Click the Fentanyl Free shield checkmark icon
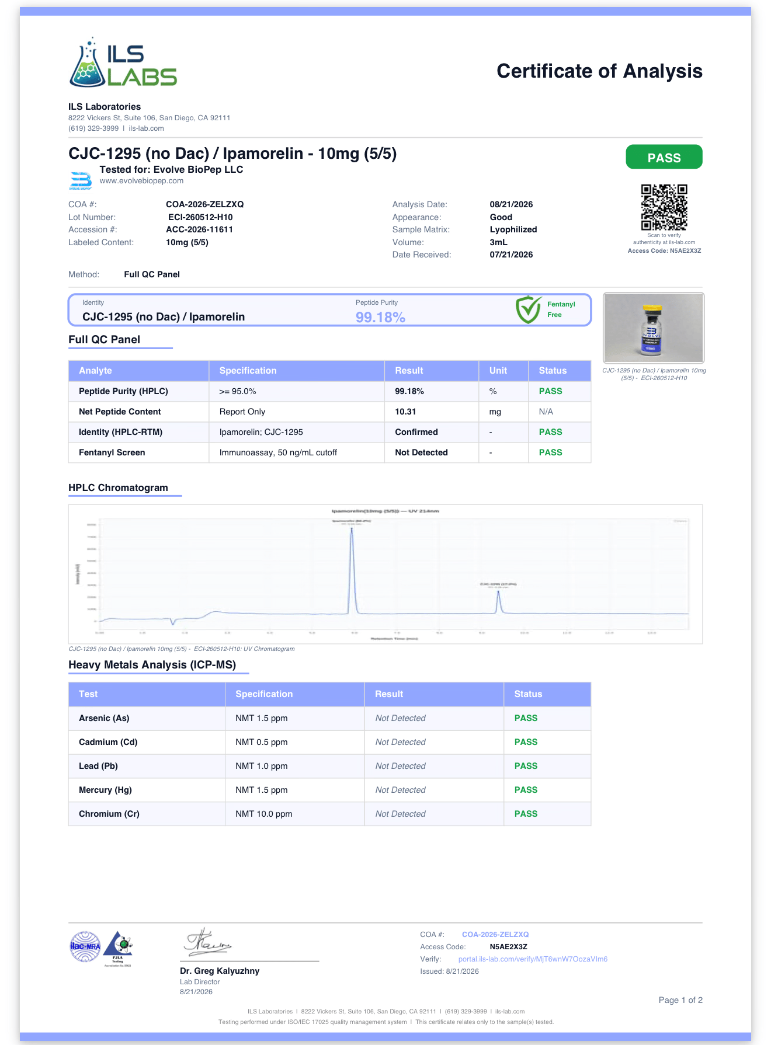 click(x=529, y=309)
